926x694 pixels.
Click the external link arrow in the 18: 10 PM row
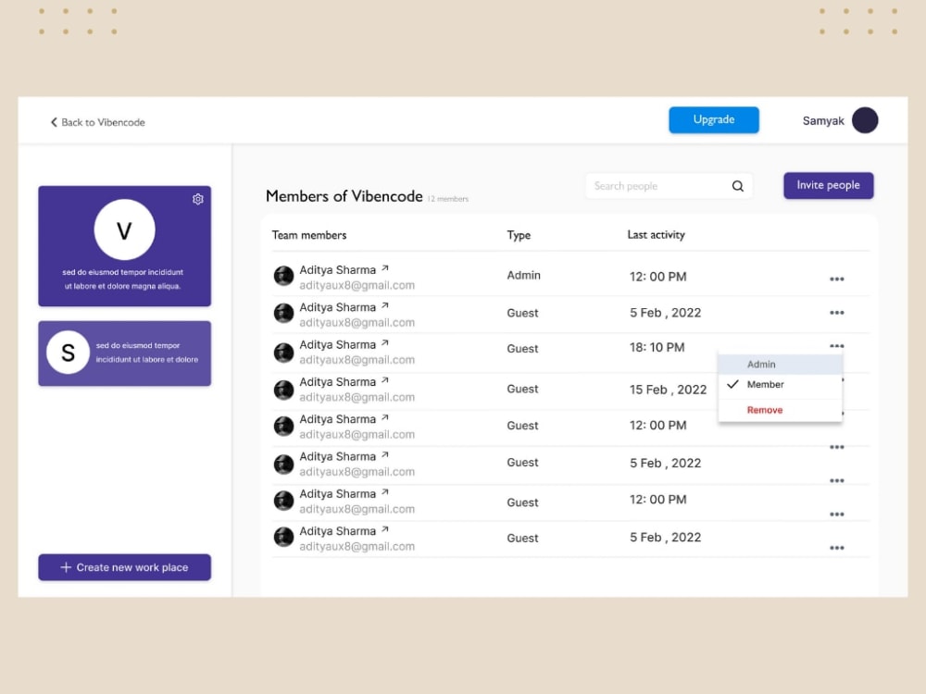click(x=385, y=343)
